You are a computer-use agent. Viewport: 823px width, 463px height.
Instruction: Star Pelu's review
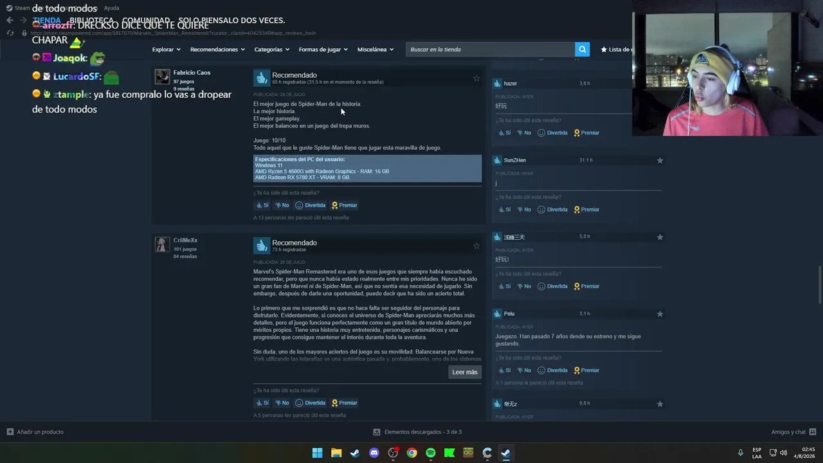coord(660,314)
